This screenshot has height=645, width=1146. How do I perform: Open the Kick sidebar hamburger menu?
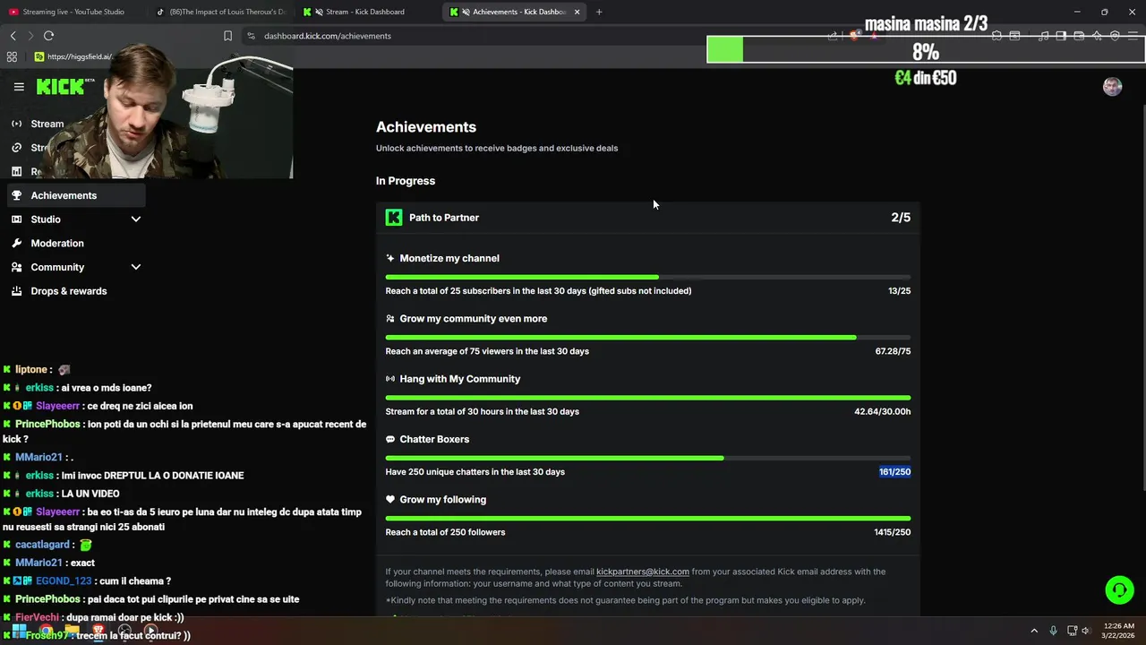(x=19, y=87)
